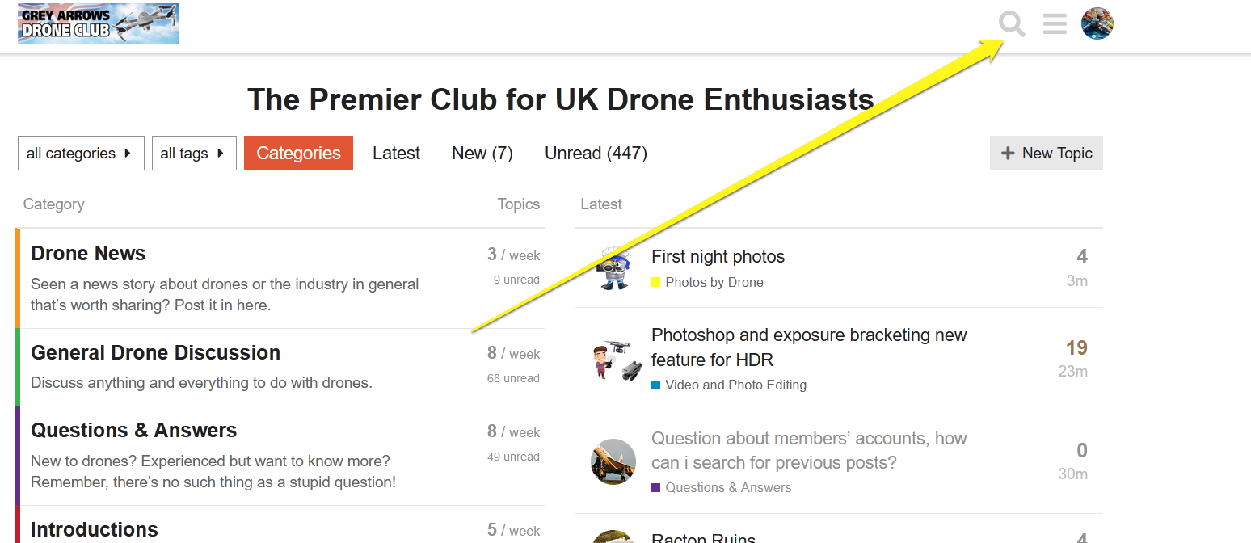The height and width of the screenshot is (543, 1251).
Task: Select the Categories tab
Action: 298,154
